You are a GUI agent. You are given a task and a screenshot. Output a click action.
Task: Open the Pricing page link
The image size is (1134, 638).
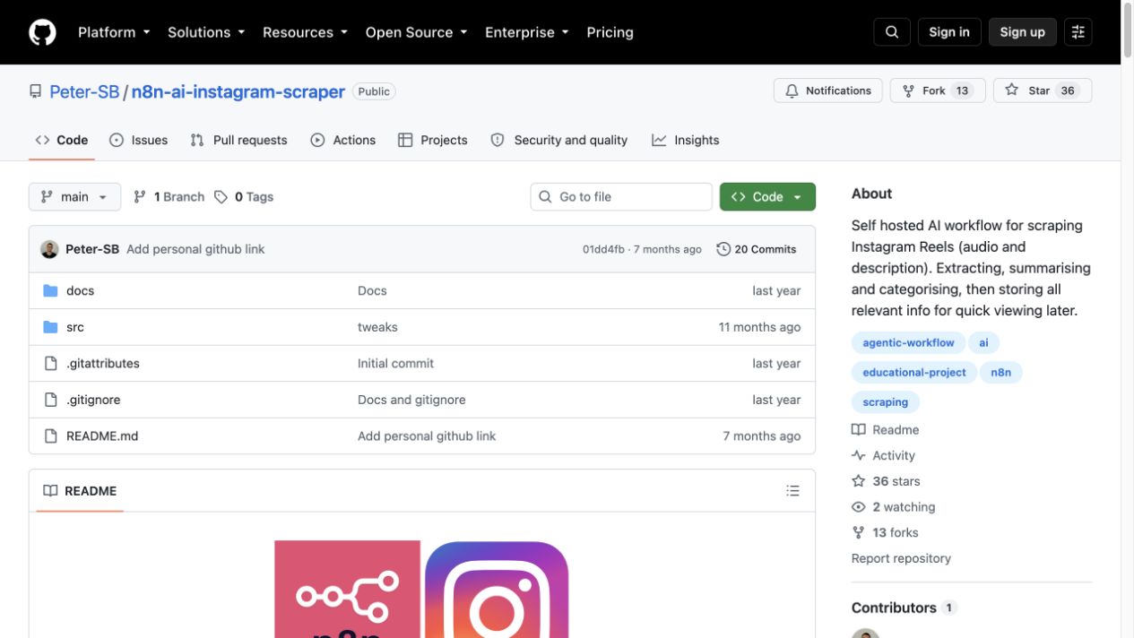(610, 32)
